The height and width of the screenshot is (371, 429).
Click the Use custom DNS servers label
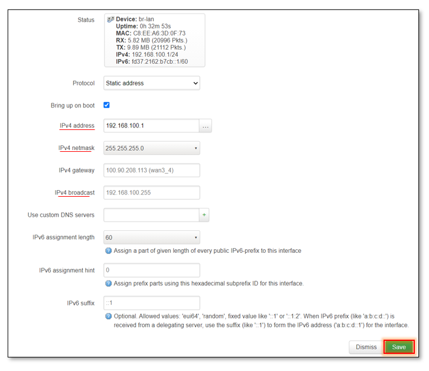coord(61,215)
